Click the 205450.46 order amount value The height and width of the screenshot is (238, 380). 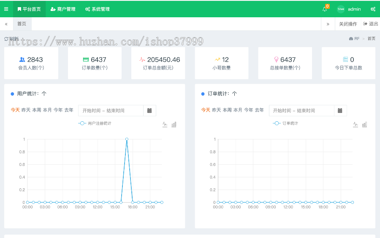[163, 59]
